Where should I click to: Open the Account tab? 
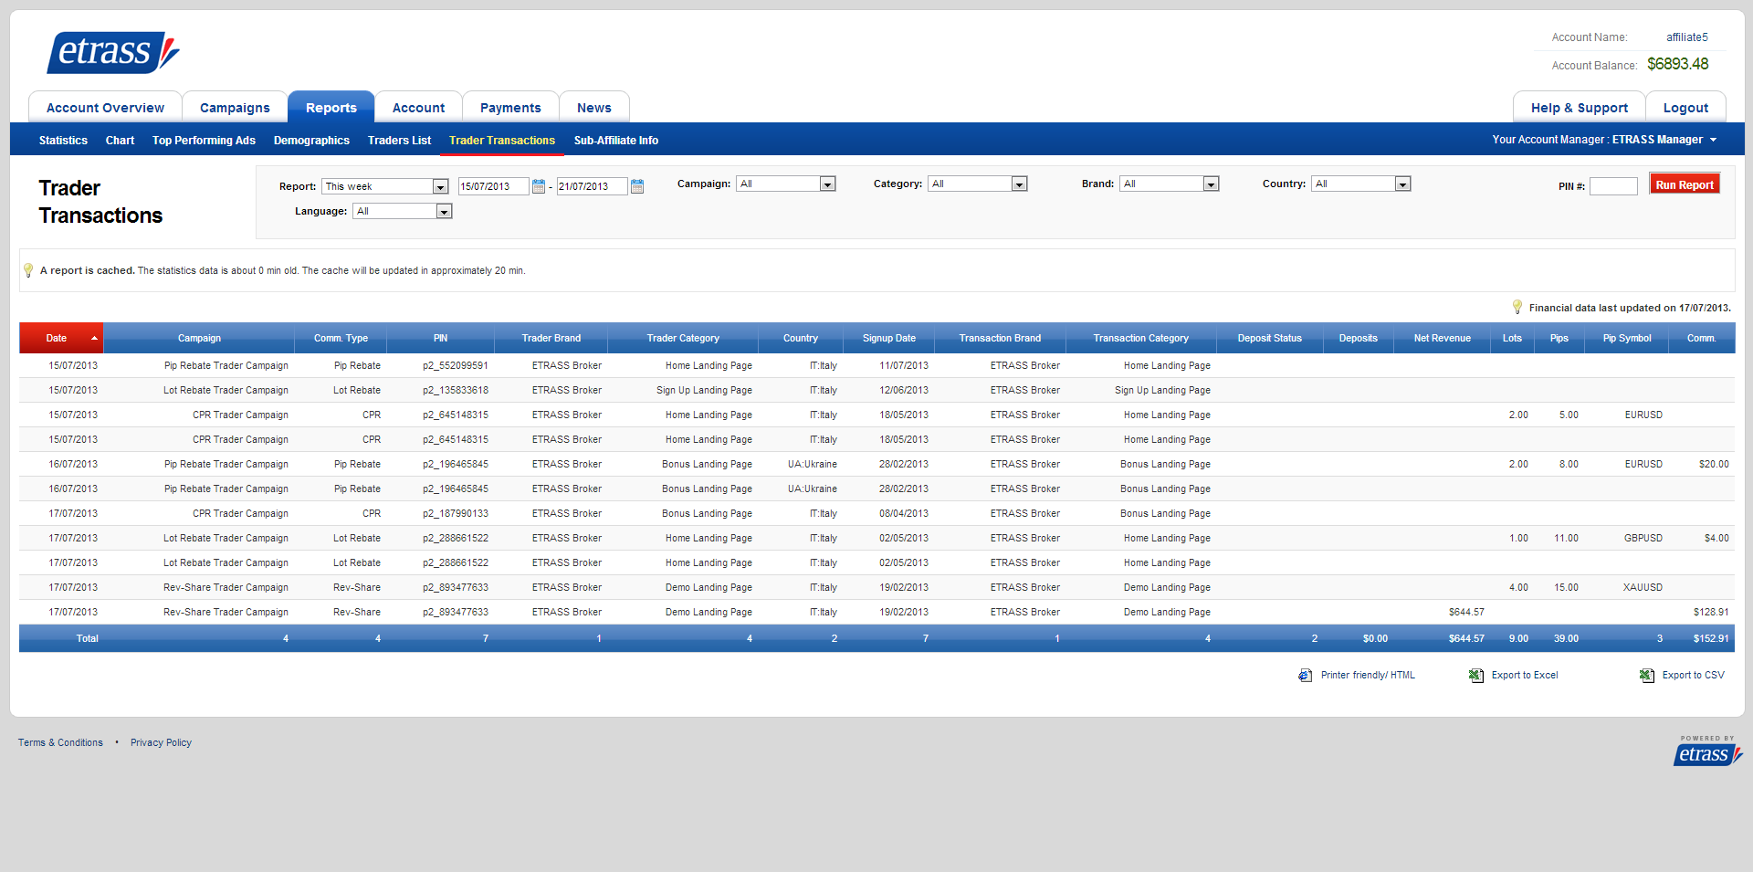click(x=418, y=108)
